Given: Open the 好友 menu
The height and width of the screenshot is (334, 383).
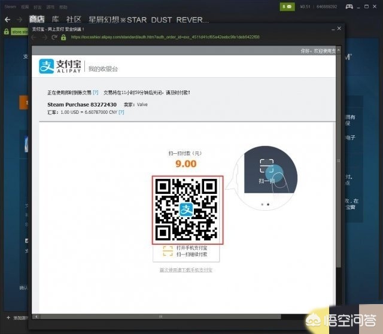Looking at the screenshot, I should pyautogui.click(x=37, y=7).
